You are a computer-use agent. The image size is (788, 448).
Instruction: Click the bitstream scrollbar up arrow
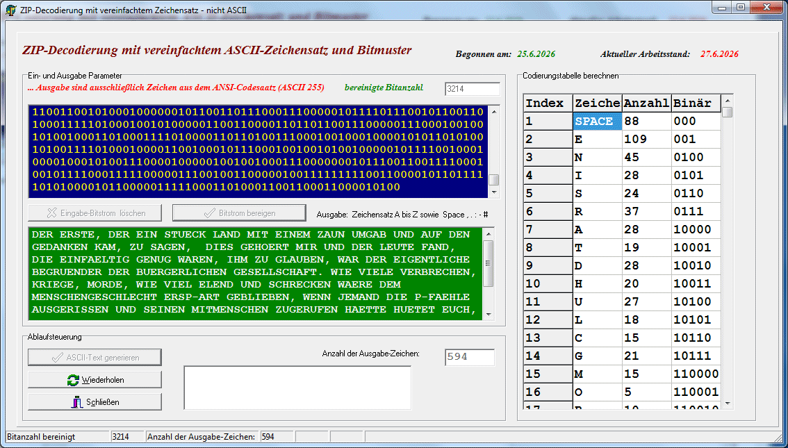494,112
